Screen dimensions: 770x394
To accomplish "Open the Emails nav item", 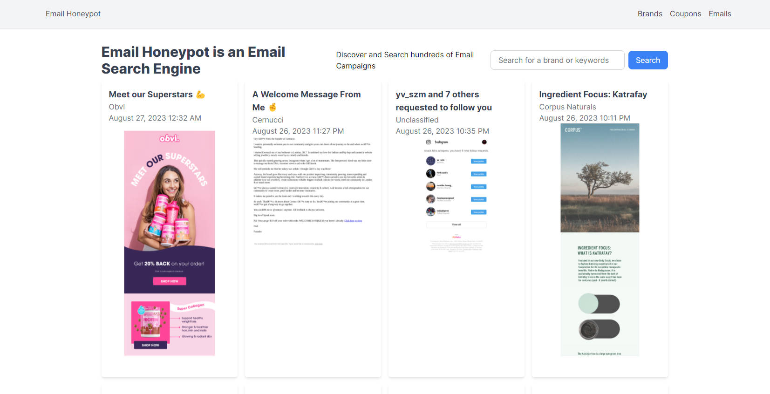I will (720, 14).
